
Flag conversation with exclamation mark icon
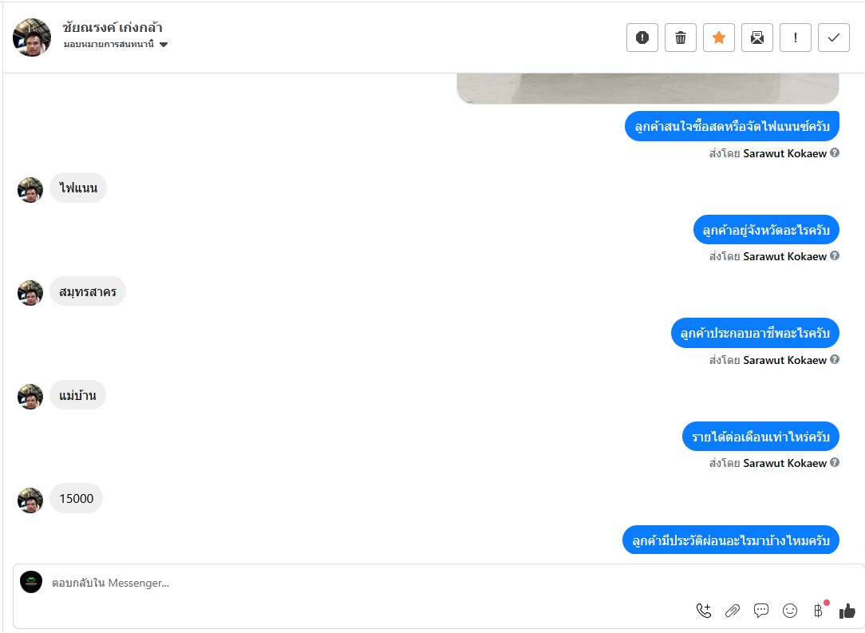coord(796,38)
